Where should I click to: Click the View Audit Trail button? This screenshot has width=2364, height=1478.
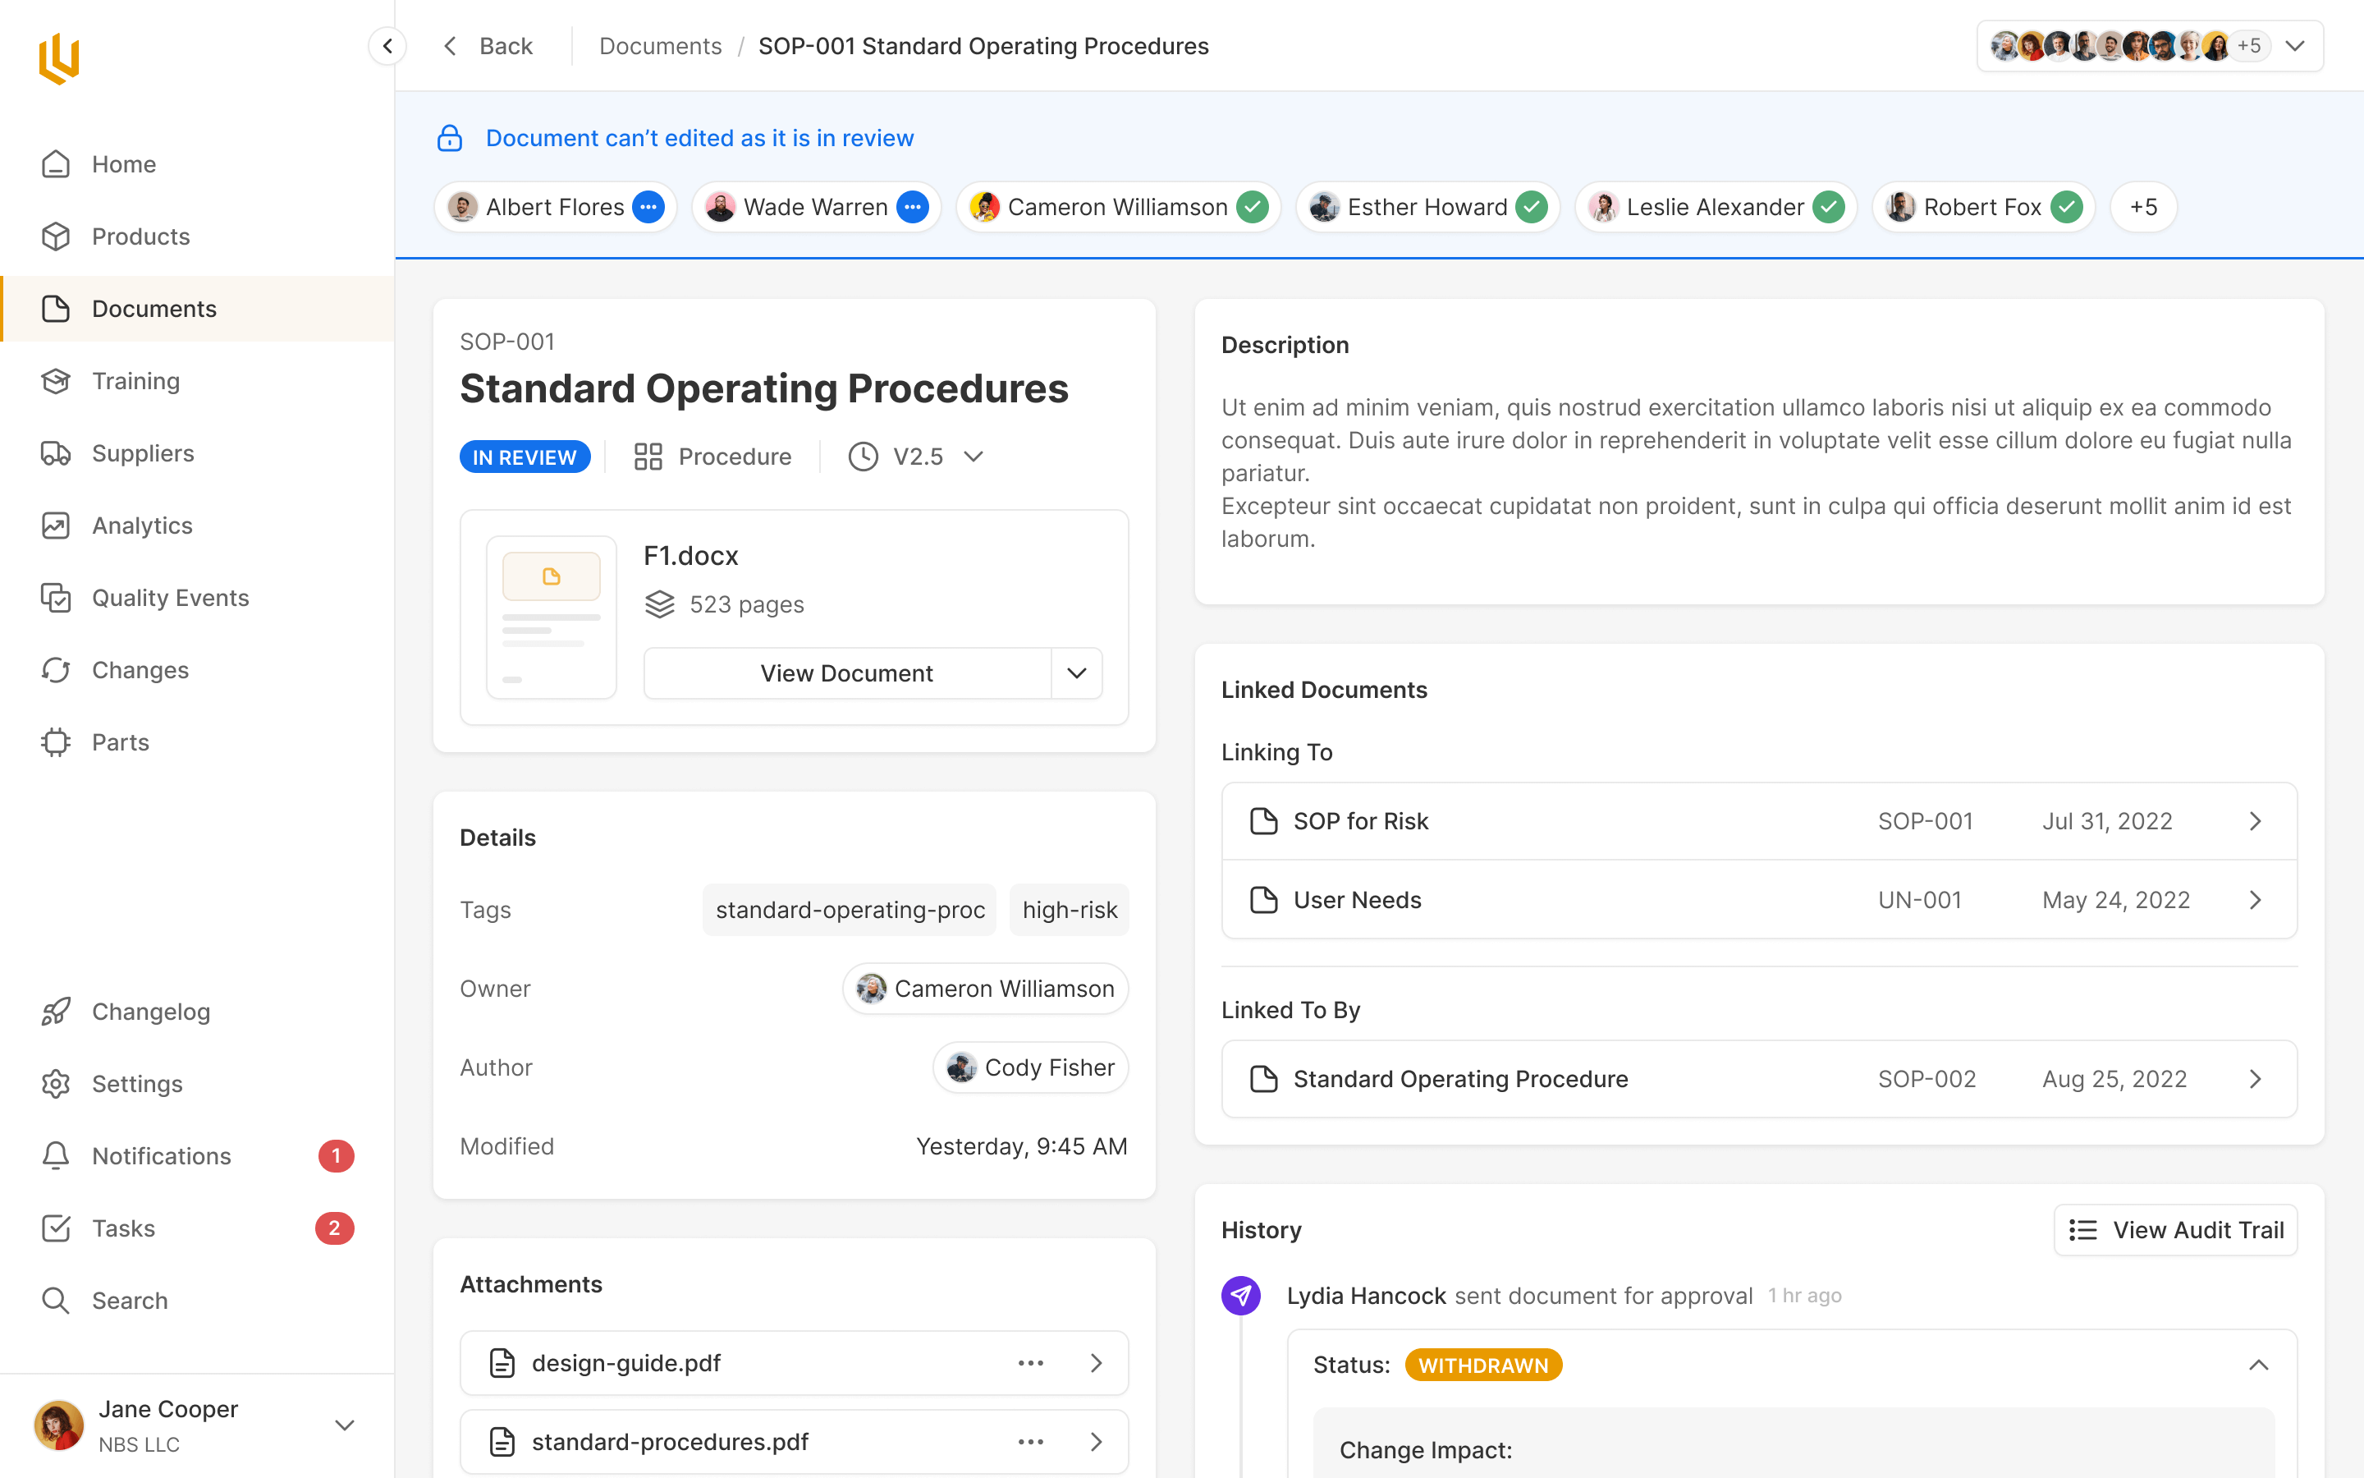[x=2175, y=1230]
